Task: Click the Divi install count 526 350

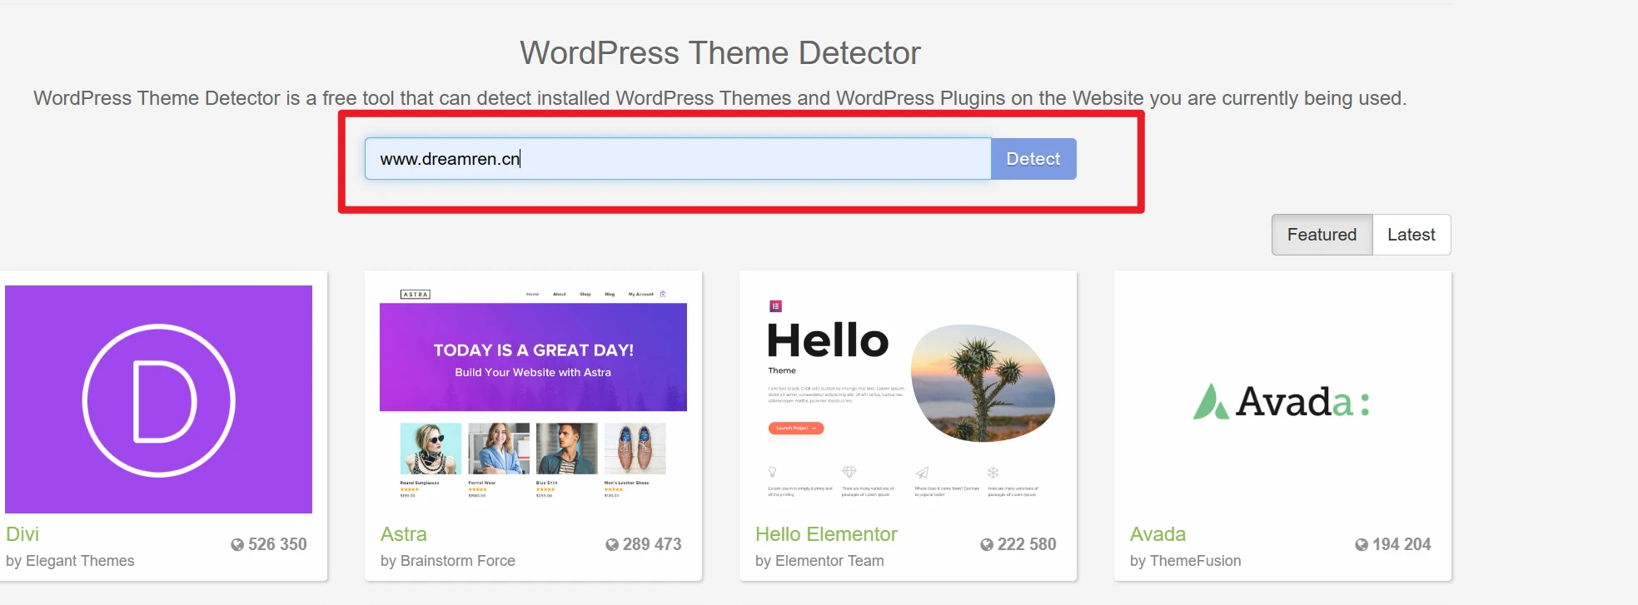Action: pyautogui.click(x=277, y=544)
